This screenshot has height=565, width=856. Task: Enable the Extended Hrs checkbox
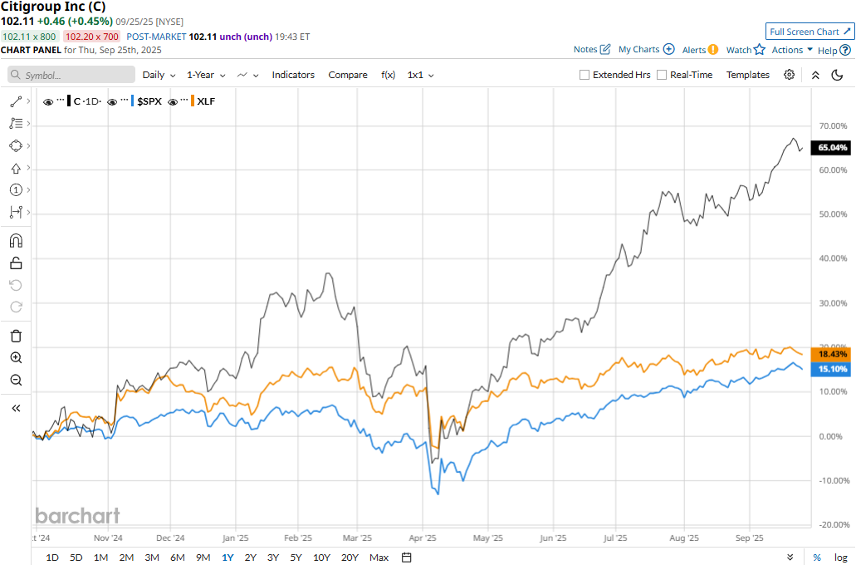click(585, 75)
